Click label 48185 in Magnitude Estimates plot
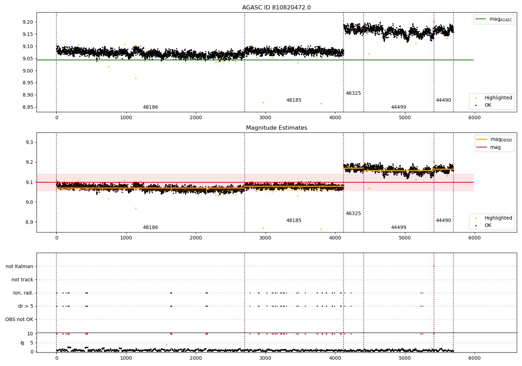The height and width of the screenshot is (366, 522). (x=294, y=221)
